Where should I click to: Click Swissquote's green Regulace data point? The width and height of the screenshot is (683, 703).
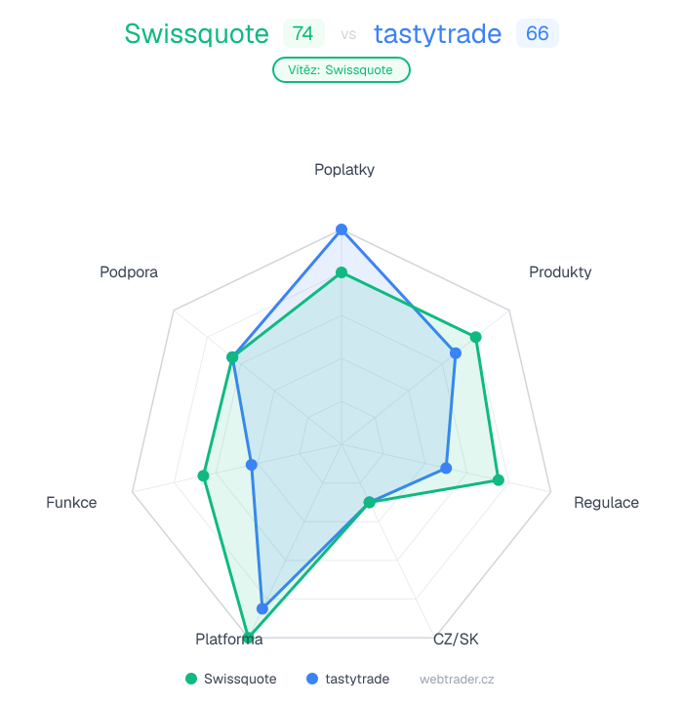[498, 480]
